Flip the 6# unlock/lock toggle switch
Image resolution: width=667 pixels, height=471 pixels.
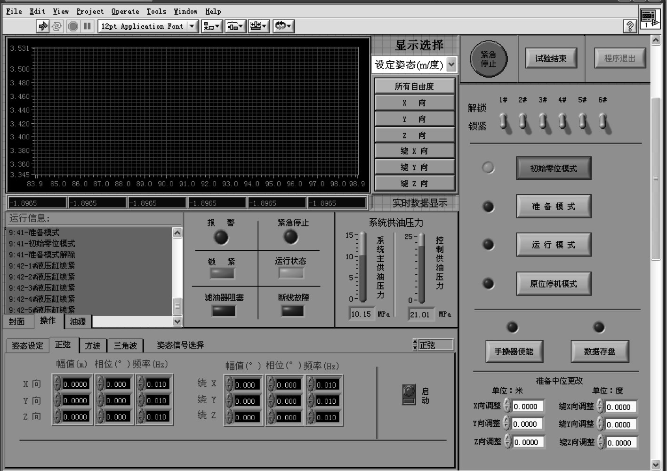pos(603,121)
